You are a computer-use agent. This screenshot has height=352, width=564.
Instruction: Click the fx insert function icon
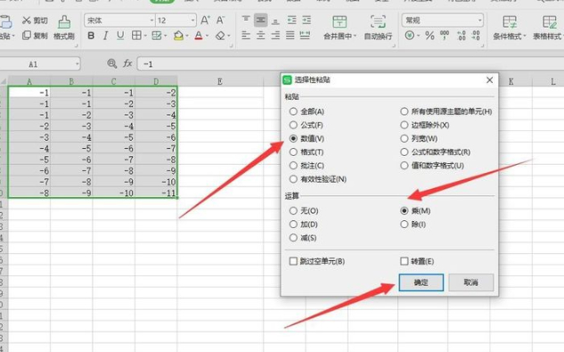coord(127,63)
